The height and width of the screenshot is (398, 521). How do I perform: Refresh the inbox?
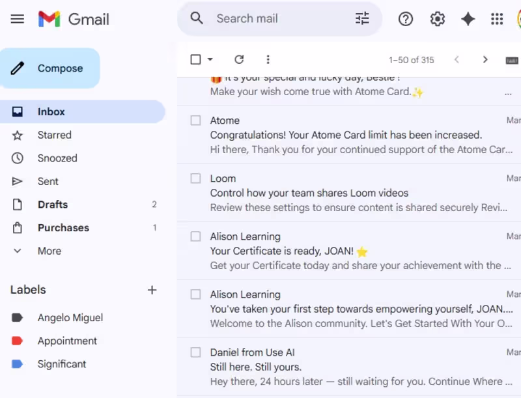[239, 59]
